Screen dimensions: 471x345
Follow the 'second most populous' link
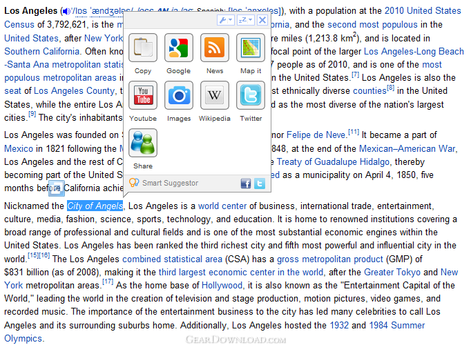(372, 24)
